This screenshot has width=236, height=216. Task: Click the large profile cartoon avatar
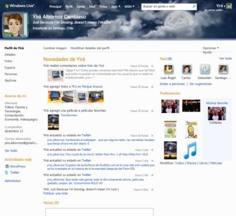tap(15, 25)
